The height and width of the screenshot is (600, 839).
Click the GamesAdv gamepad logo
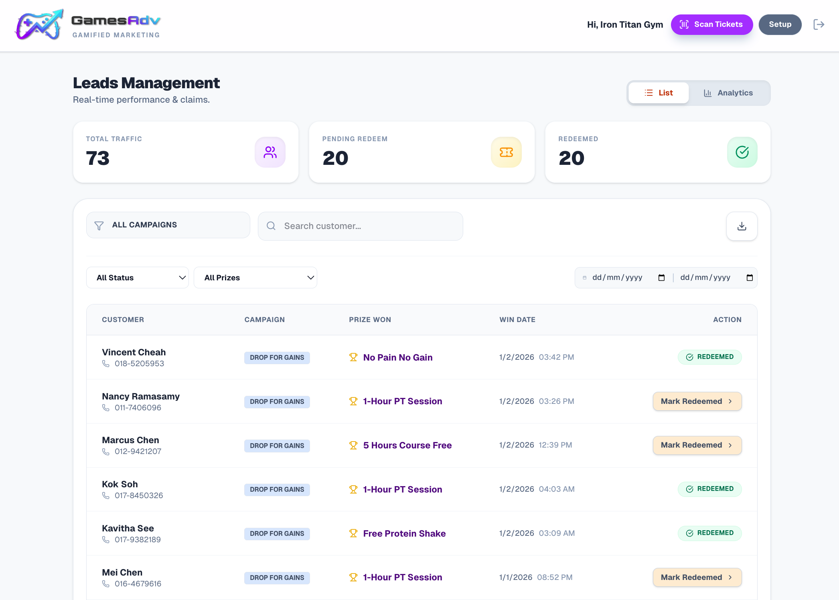39,25
